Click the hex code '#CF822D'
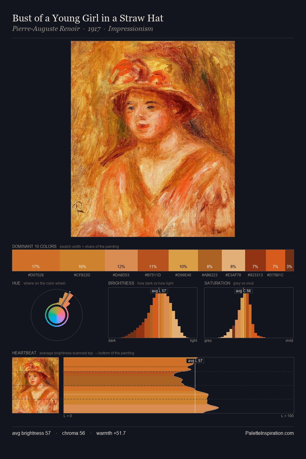 point(82,275)
